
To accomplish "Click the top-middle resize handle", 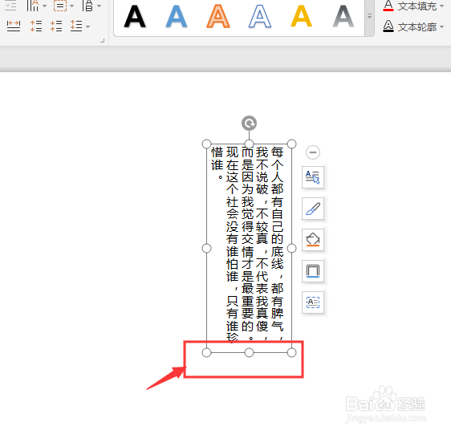I will point(249,144).
